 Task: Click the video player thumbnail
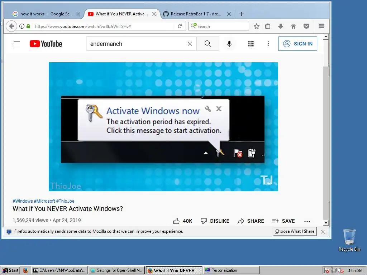click(x=163, y=126)
